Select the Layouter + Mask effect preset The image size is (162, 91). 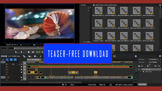[x=98, y=37]
